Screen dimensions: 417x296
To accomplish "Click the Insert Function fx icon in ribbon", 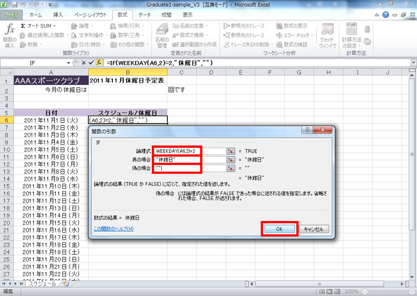I will click(10, 36).
